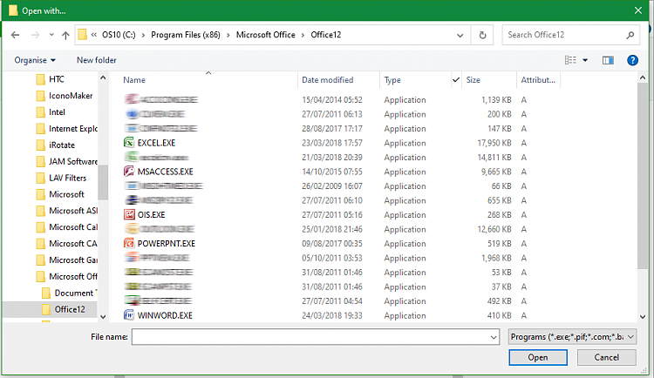
Task: Navigate to Microsoft Office breadcrumb
Action: click(266, 35)
